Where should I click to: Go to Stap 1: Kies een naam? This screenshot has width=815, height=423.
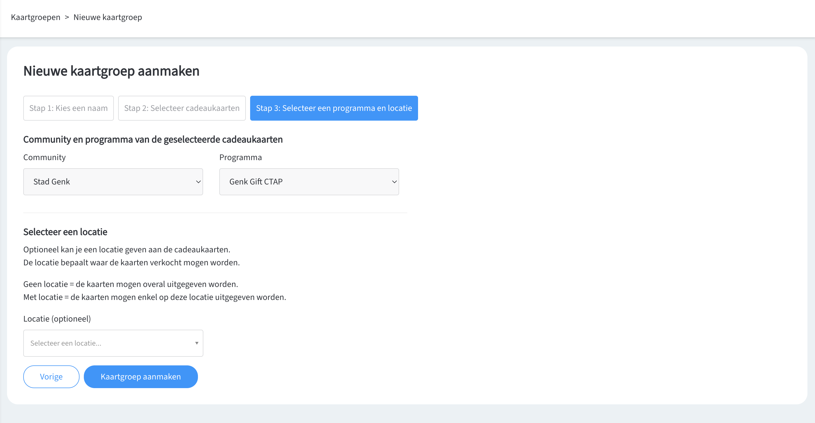68,108
